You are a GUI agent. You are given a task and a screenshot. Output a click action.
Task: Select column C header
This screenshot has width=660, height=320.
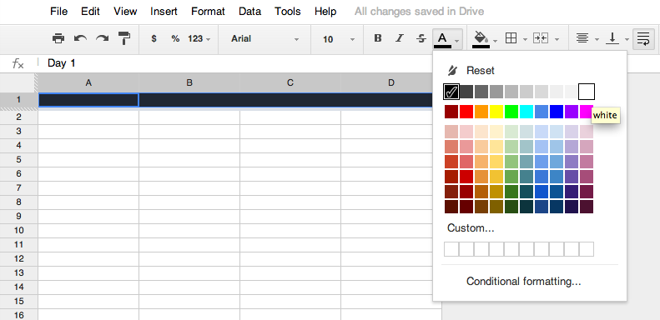[x=290, y=82]
